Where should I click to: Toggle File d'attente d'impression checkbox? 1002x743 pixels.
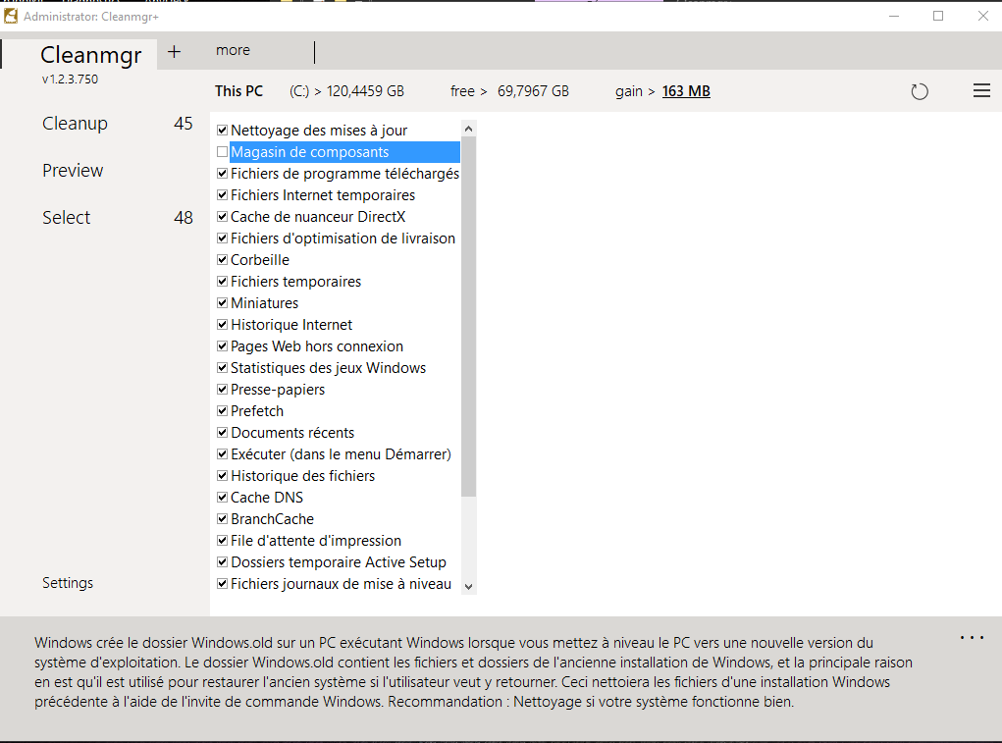pos(223,541)
